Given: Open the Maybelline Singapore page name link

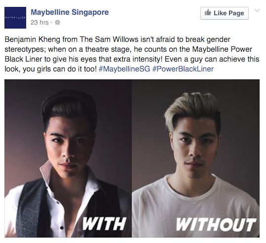Looking at the screenshot, I should click(x=70, y=12).
